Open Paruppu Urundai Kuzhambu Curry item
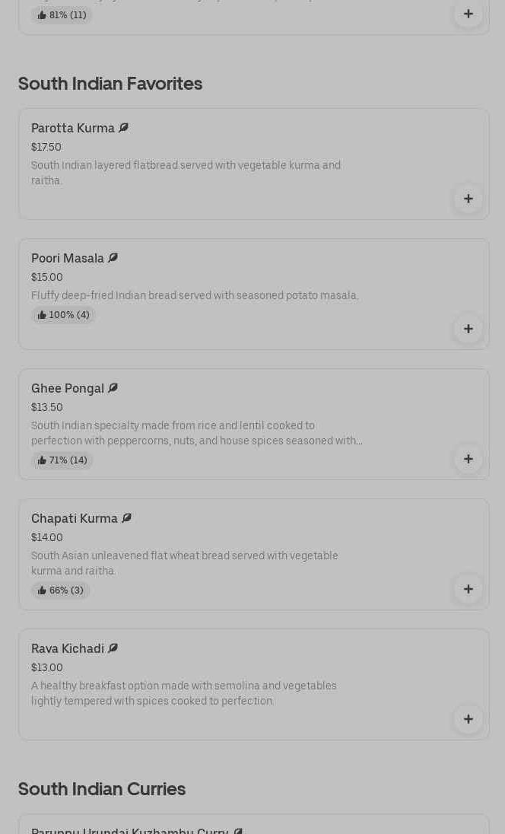Screen dimensions: 505x834 coord(130,830)
